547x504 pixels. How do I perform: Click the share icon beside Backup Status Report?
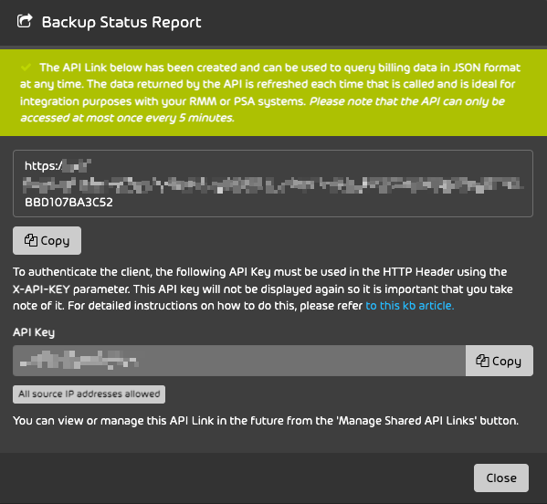tap(25, 21)
